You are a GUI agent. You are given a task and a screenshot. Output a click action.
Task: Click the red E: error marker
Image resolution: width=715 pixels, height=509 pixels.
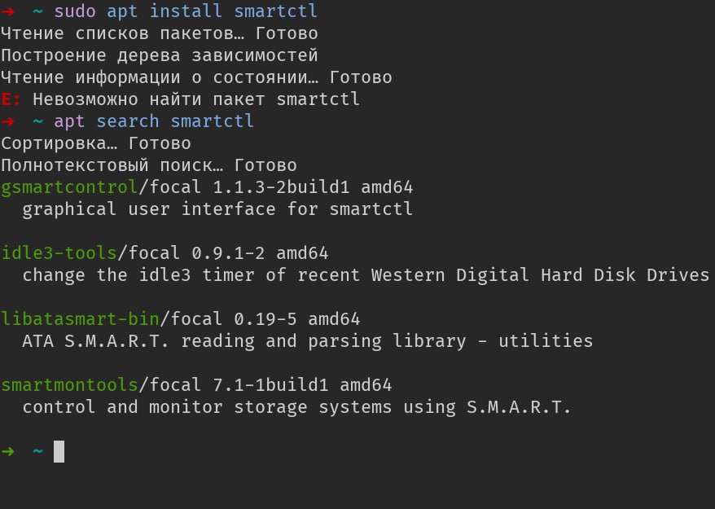11,99
